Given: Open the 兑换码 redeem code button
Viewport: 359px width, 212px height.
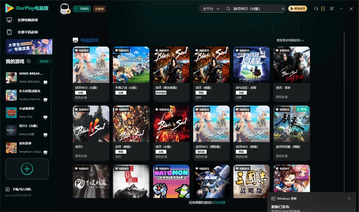Looking at the screenshot, I should pyautogui.click(x=82, y=9).
